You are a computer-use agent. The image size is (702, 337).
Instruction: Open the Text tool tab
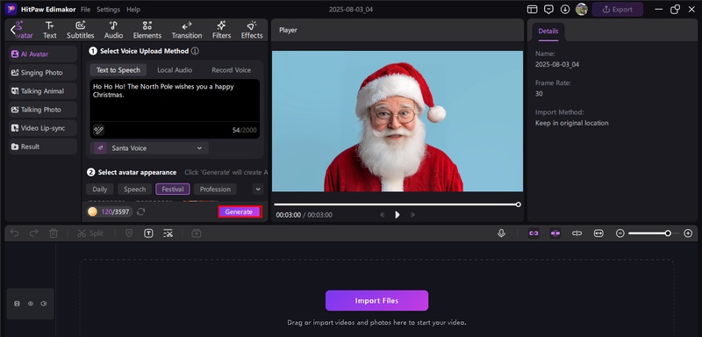click(50, 30)
